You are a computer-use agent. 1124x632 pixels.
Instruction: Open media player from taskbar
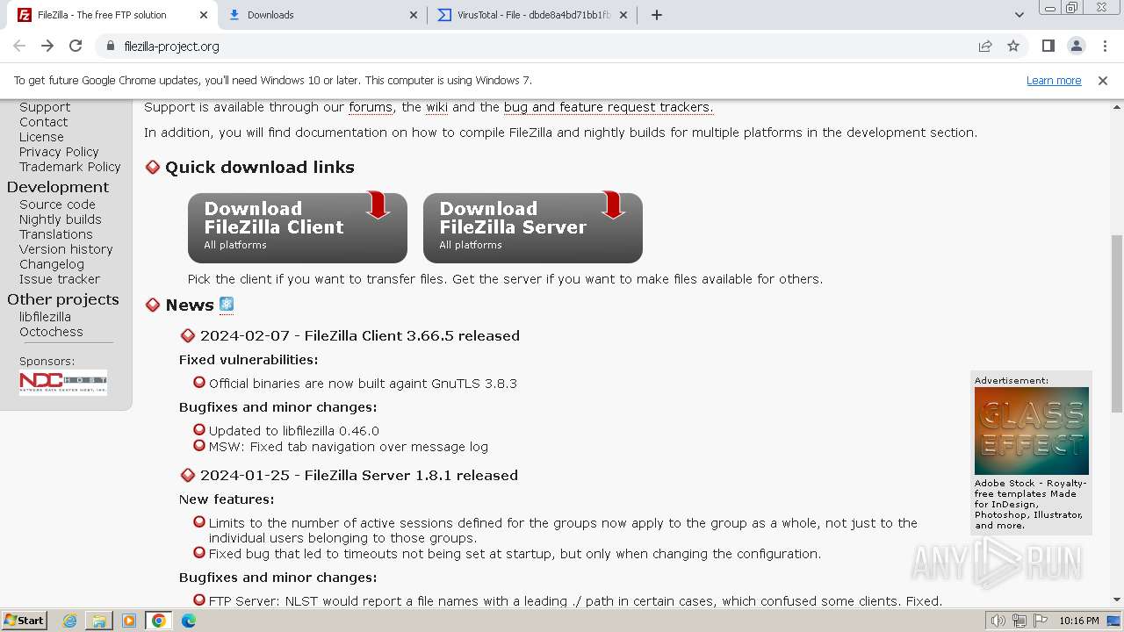point(129,621)
